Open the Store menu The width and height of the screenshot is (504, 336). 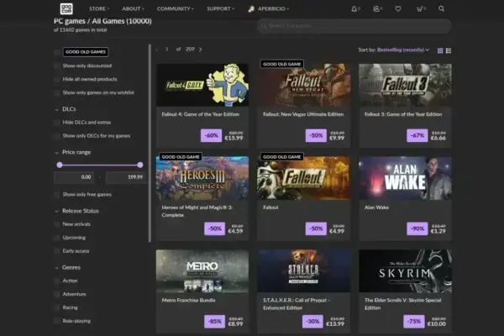click(x=99, y=8)
